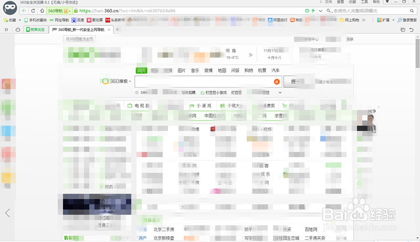Expand the 扩展 dropdown arrow
420x242 pixels.
click(393, 20)
